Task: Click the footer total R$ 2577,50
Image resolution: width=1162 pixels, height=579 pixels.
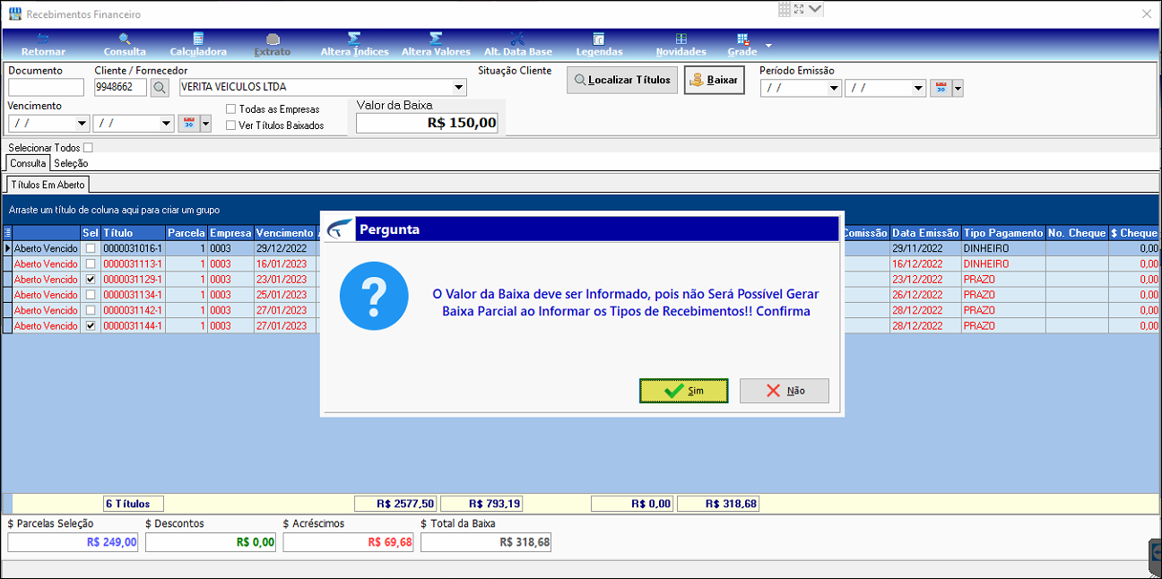Action: click(395, 504)
